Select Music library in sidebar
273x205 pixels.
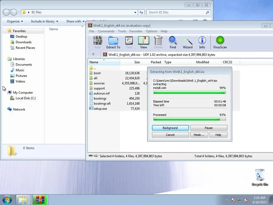(17, 70)
